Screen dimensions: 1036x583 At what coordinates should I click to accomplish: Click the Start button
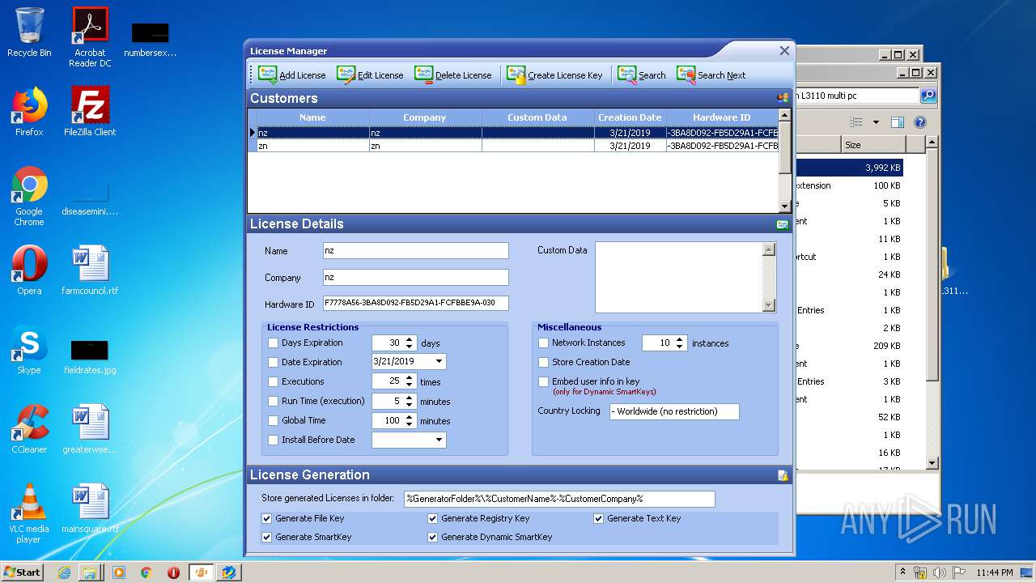click(x=23, y=572)
